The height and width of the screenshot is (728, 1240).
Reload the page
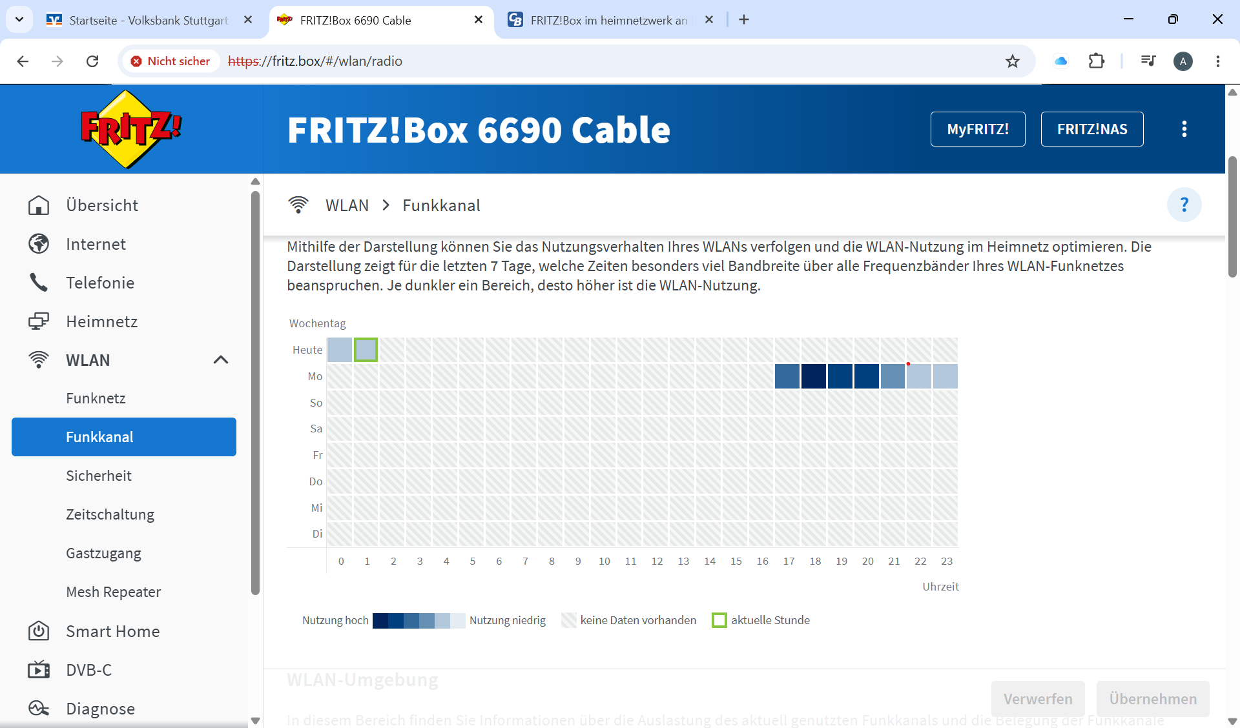(92, 61)
